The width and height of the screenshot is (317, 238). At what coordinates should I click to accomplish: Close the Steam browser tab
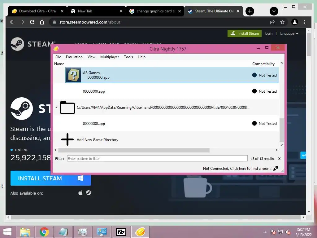pos(238,11)
